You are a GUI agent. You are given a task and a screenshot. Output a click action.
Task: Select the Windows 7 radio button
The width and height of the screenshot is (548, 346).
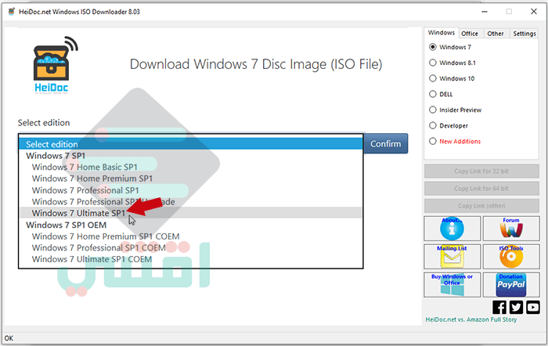(x=433, y=47)
